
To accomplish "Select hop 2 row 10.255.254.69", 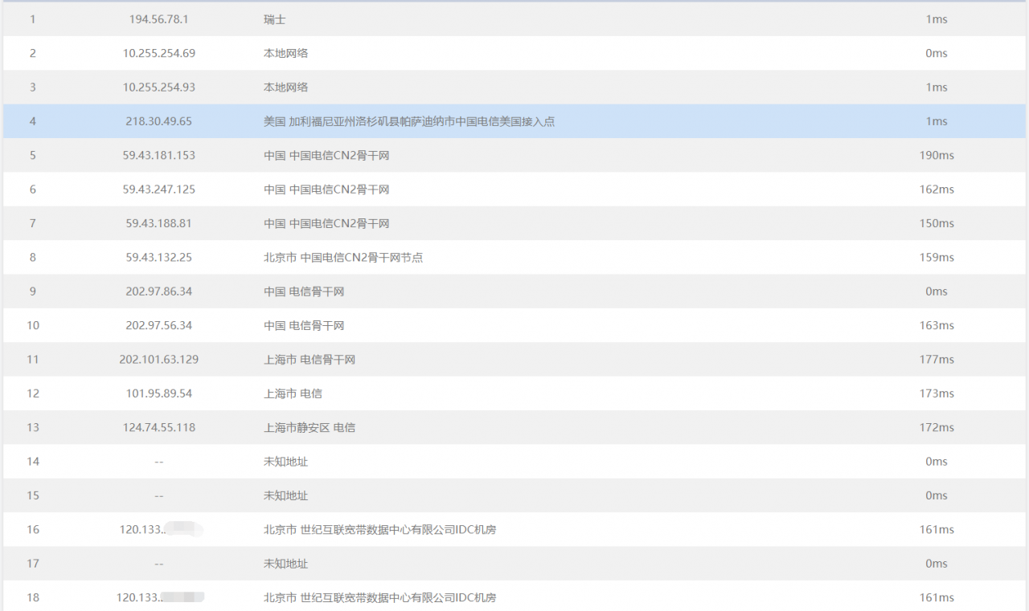I will click(x=514, y=53).
